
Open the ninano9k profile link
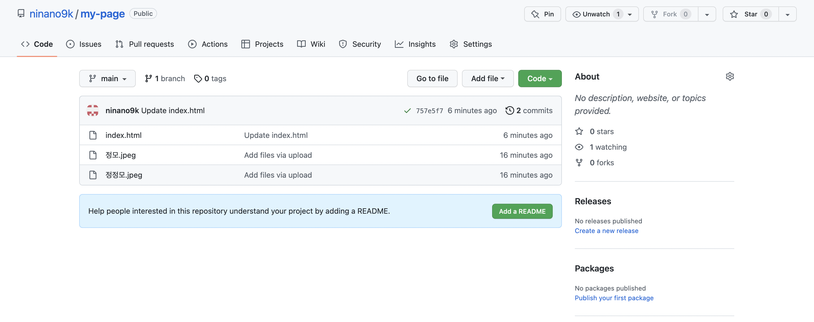coord(51,13)
